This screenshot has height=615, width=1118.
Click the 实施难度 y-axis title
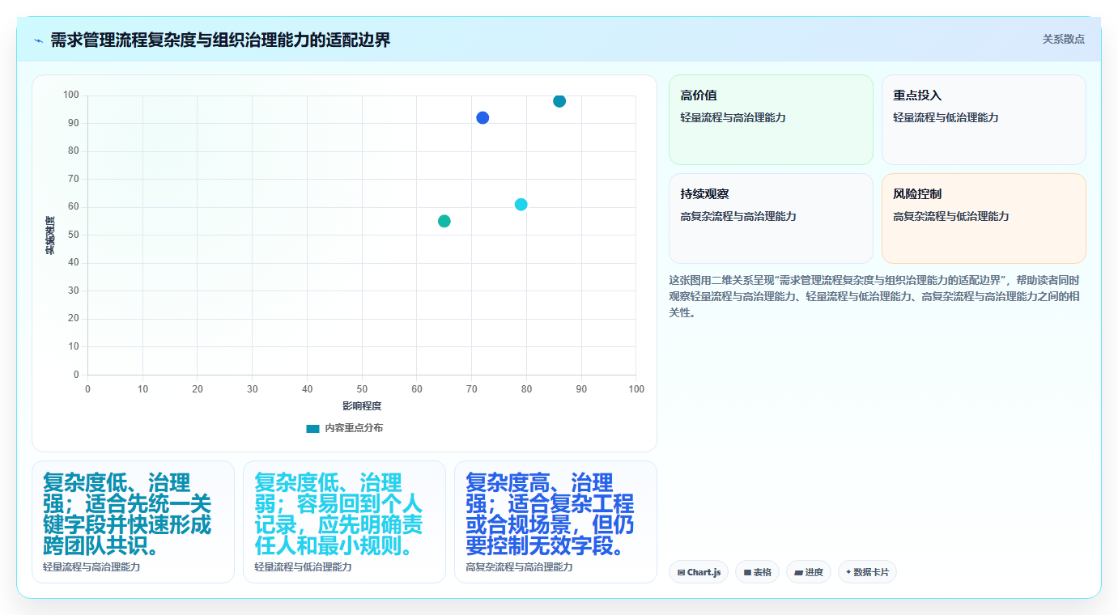click(x=50, y=235)
